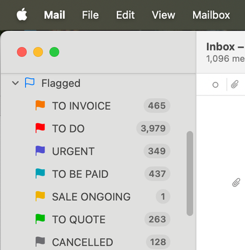The height and width of the screenshot is (250, 245).
Task: Click the 465 count badge
Action: click(x=157, y=106)
